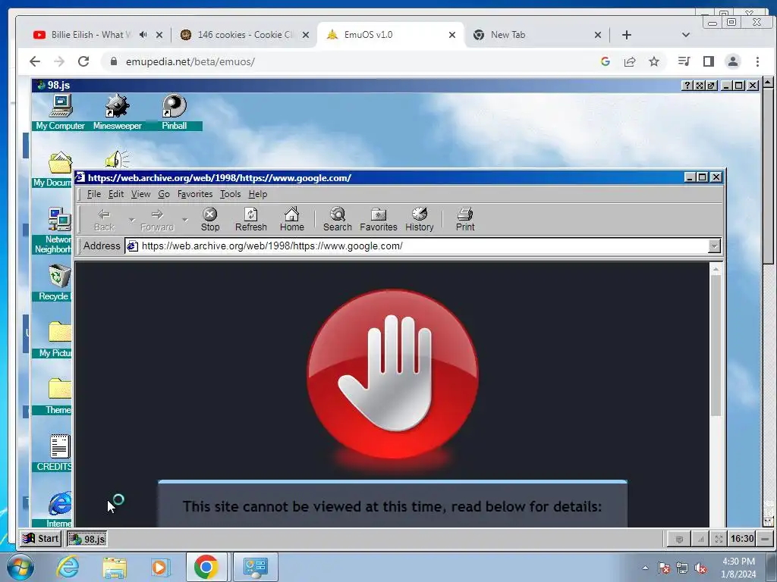Click the Chrome share page icon
Screen dimensions: 777x582
(x=630, y=61)
